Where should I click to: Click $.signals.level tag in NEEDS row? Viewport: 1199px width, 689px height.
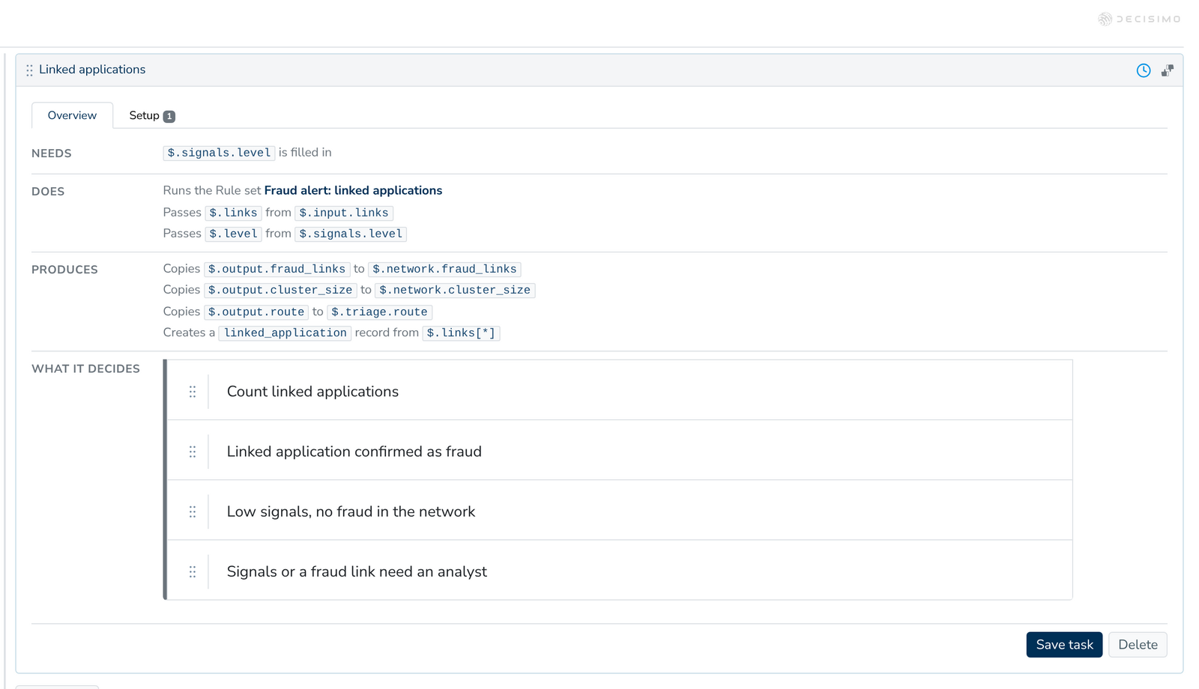(x=219, y=153)
